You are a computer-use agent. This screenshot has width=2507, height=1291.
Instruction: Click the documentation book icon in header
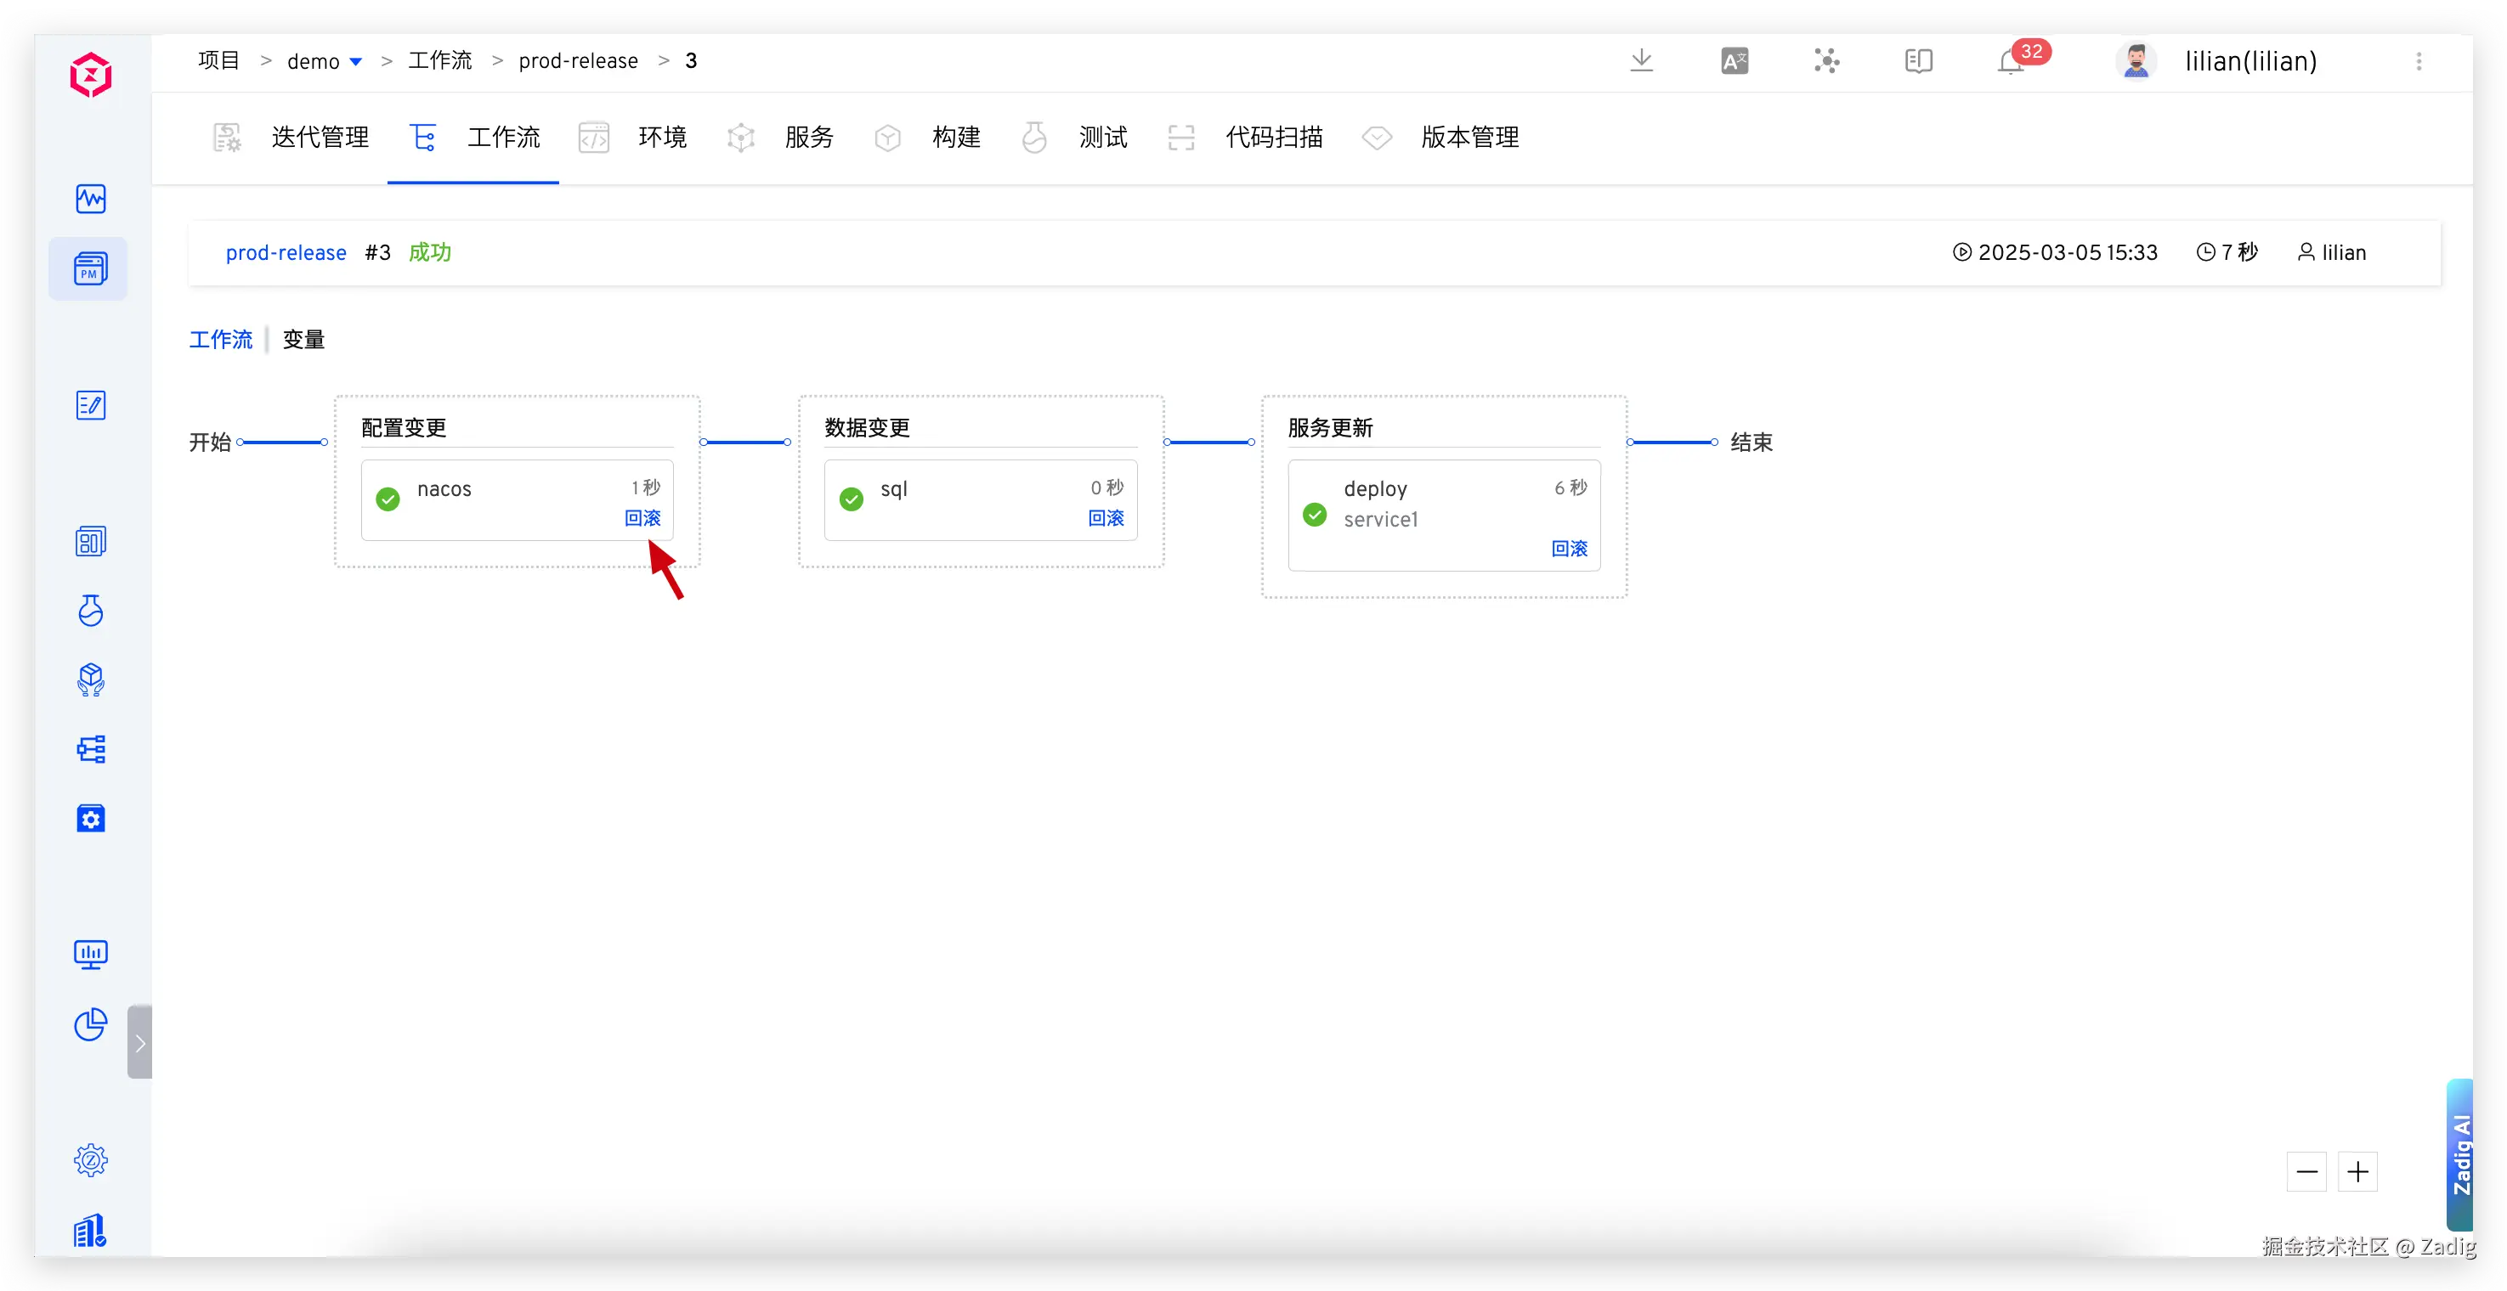[1918, 61]
